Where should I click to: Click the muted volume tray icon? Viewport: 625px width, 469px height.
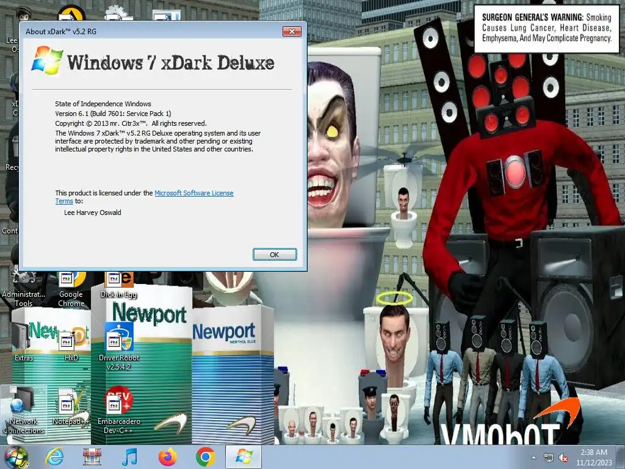[x=563, y=458]
